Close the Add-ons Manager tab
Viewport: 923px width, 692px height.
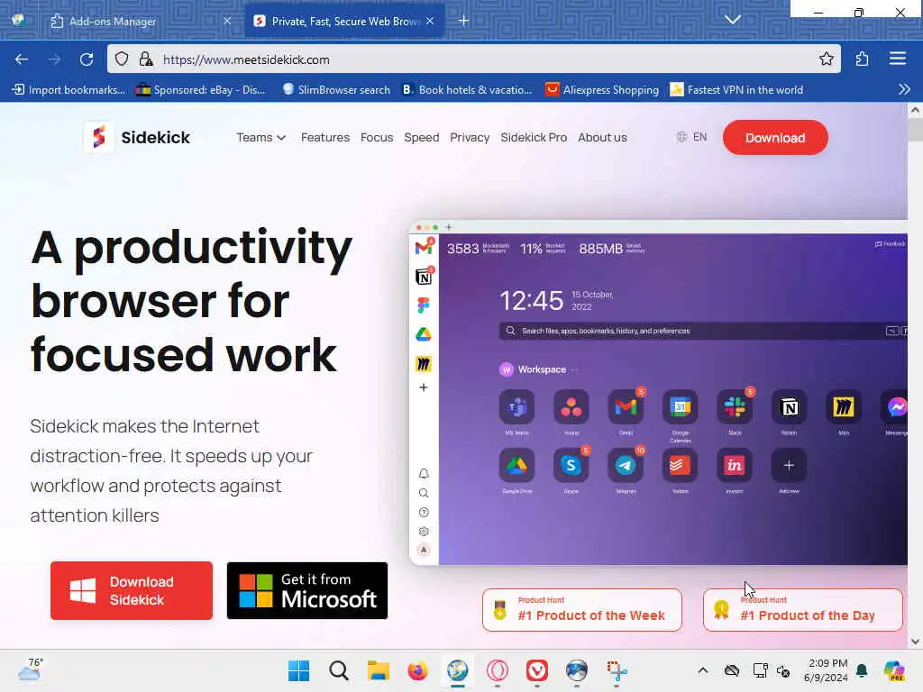click(227, 22)
